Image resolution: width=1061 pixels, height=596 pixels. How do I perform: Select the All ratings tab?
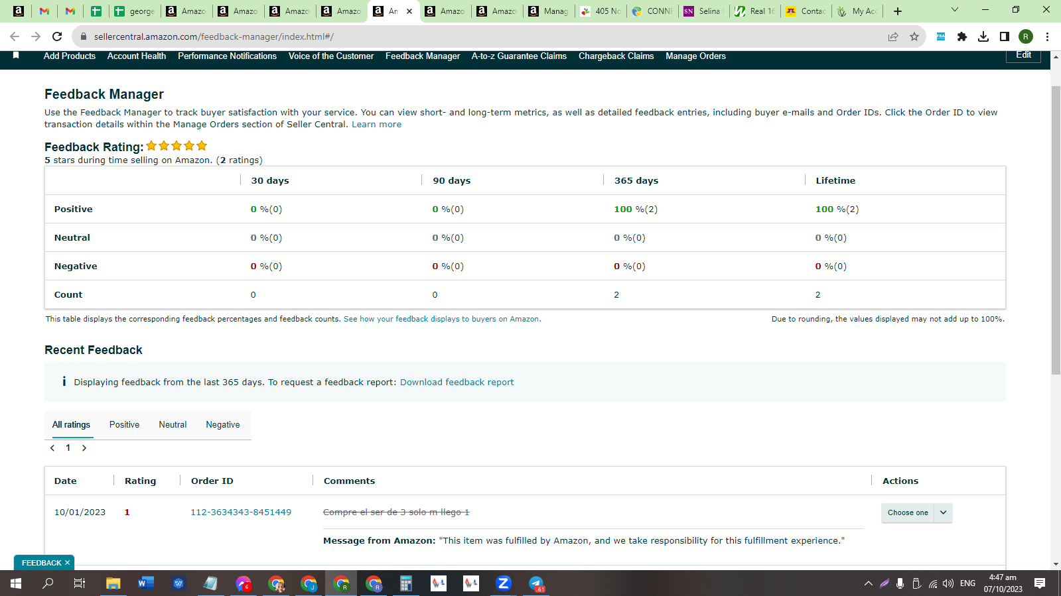tap(71, 424)
